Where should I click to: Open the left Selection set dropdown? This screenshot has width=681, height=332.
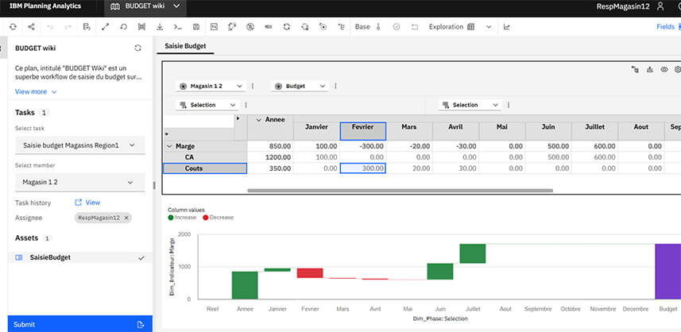[x=207, y=105]
